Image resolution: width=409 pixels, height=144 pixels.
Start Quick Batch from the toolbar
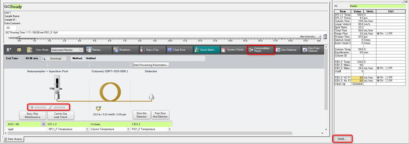[x=206, y=50]
